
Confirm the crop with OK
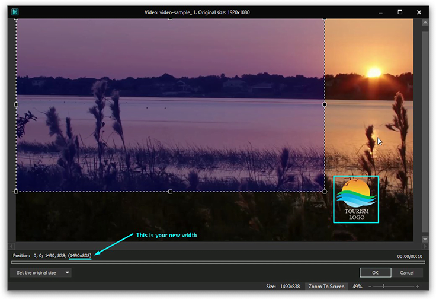pos(375,273)
